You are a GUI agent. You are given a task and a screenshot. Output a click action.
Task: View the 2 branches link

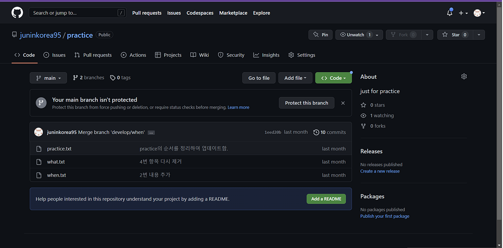pos(88,78)
